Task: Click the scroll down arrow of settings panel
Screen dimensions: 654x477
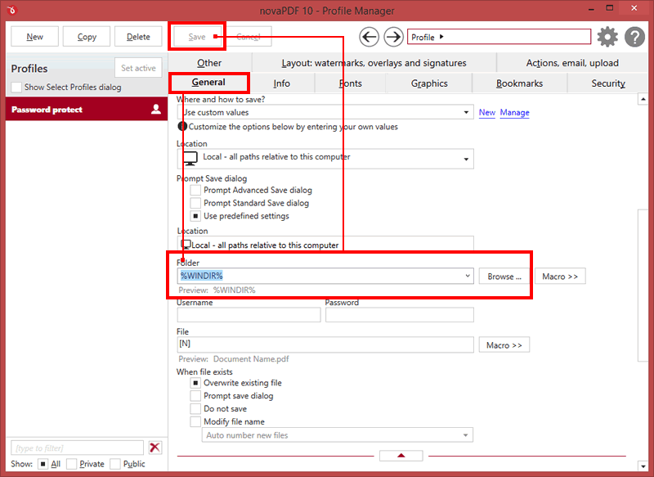Action: coord(643,466)
